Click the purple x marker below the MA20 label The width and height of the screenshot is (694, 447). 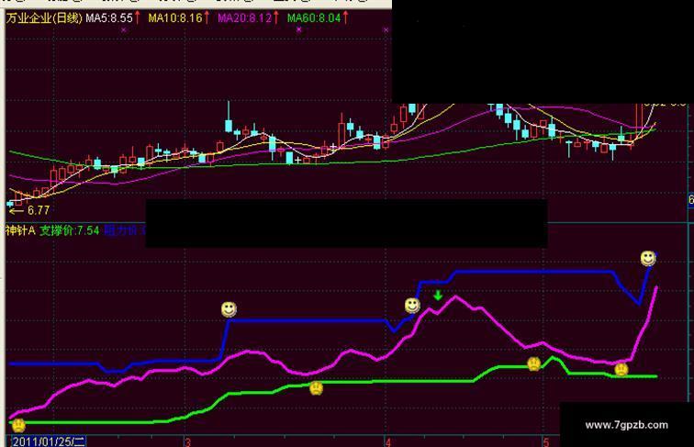pyautogui.click(x=298, y=29)
